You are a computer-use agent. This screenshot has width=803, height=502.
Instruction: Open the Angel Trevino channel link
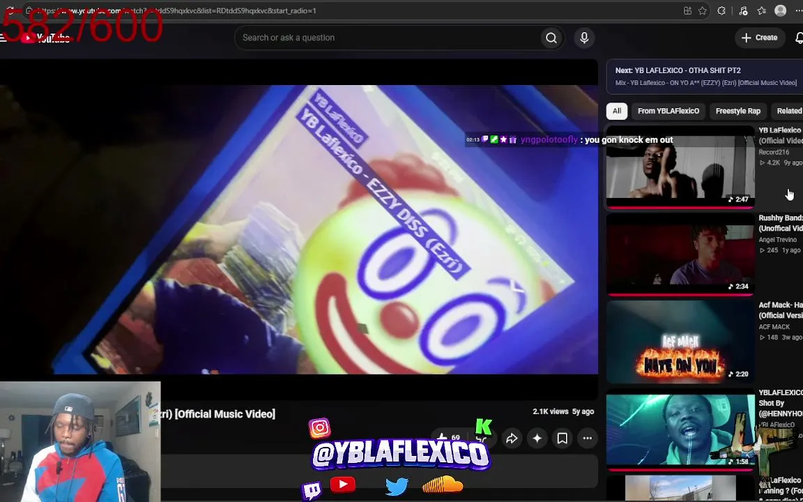click(x=777, y=240)
